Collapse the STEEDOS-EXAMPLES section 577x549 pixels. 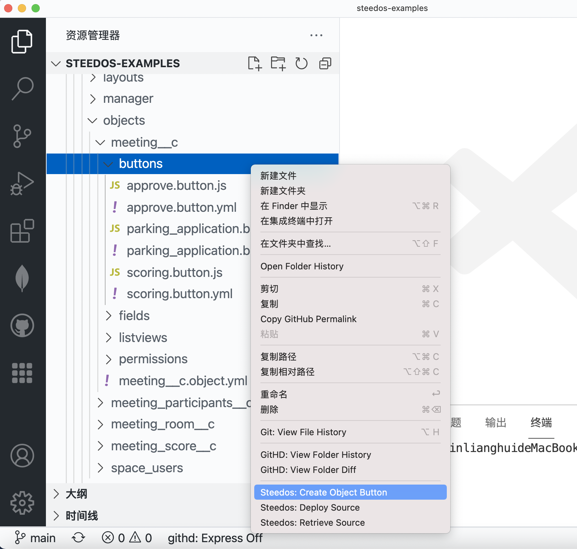[56, 63]
